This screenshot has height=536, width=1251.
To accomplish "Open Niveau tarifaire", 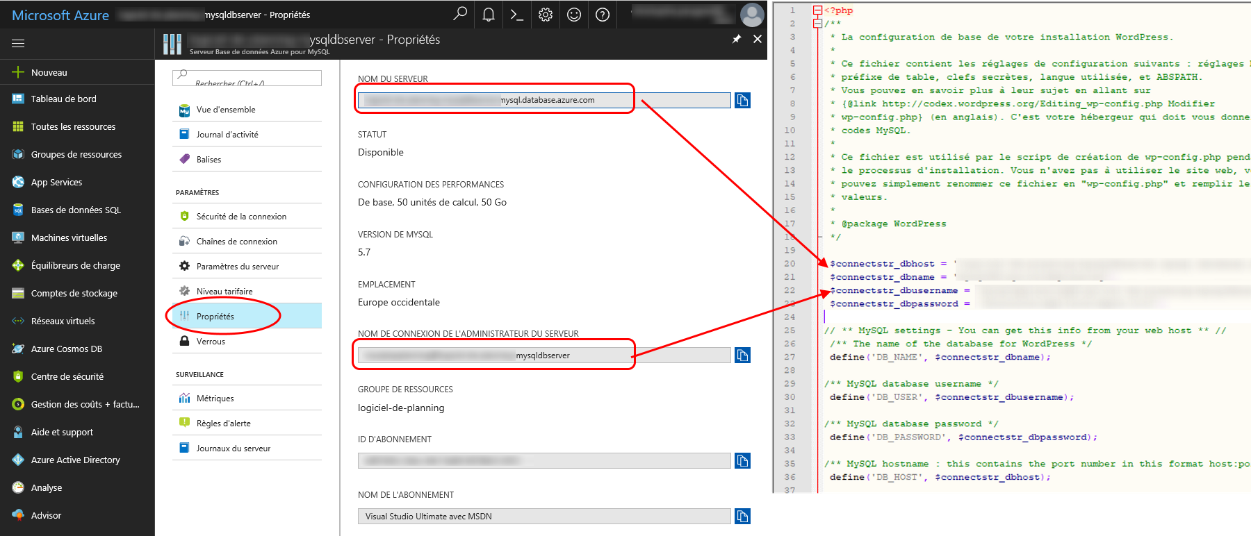I will [247, 292].
